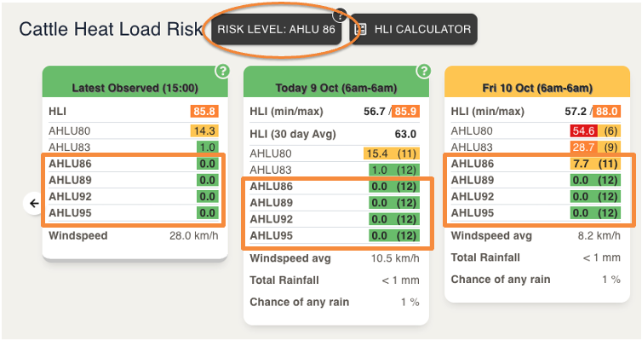Click the left arrow beside the cards

coord(34,203)
